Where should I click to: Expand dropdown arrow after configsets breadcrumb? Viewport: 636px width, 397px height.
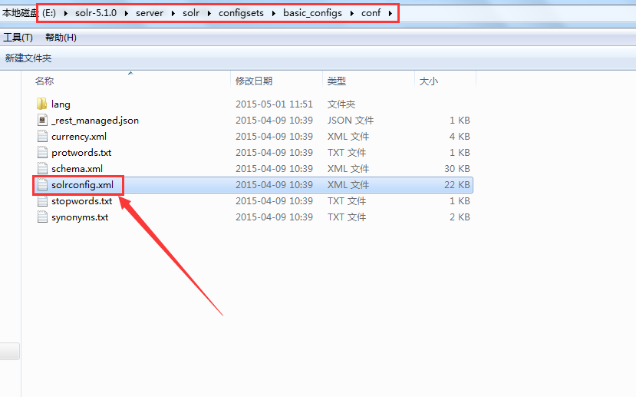pos(274,13)
